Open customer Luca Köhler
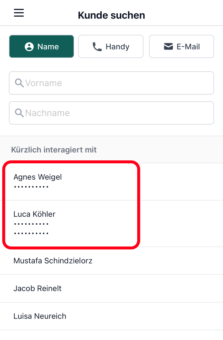 34,214
